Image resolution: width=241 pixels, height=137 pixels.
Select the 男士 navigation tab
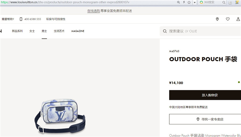pyautogui.click(x=44, y=31)
